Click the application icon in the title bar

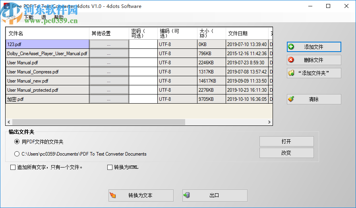tap(6, 6)
